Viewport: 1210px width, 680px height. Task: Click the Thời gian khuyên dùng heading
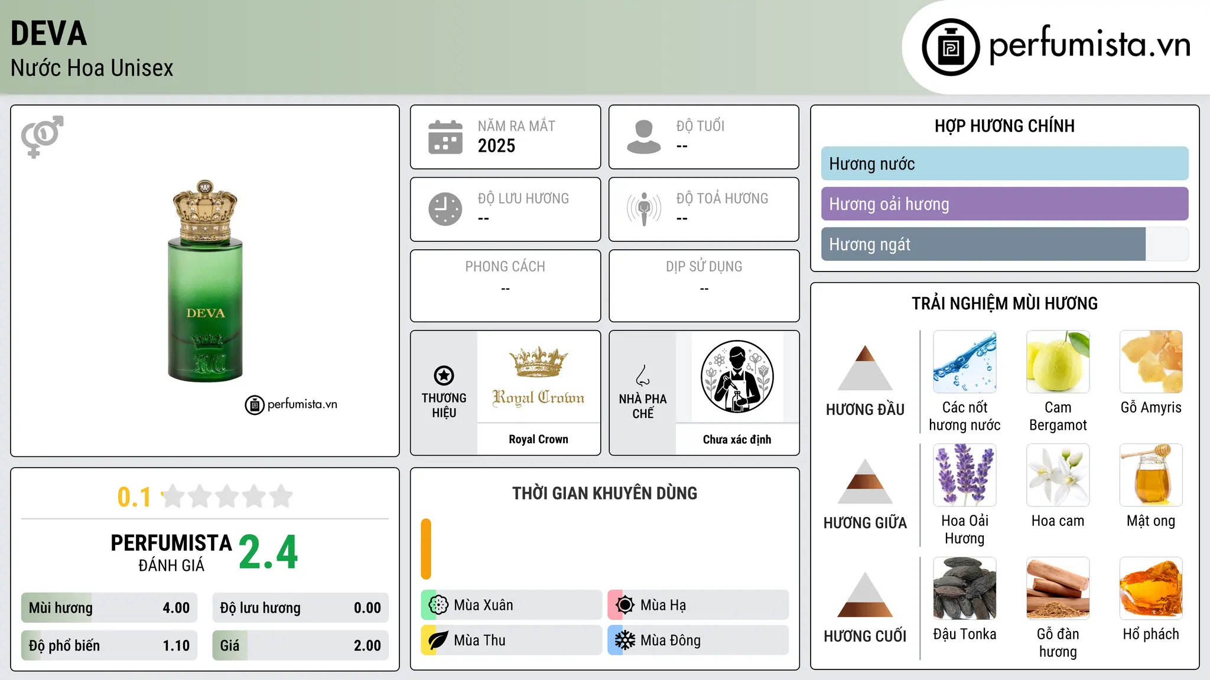(x=604, y=493)
